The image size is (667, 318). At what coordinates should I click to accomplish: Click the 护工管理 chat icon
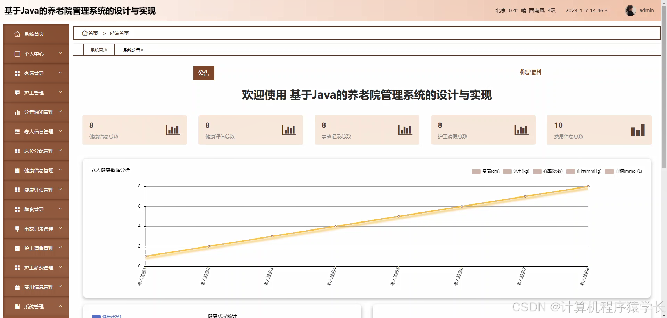(17, 93)
